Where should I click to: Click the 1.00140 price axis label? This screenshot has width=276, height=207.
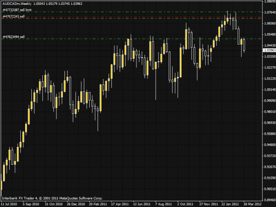270,90
